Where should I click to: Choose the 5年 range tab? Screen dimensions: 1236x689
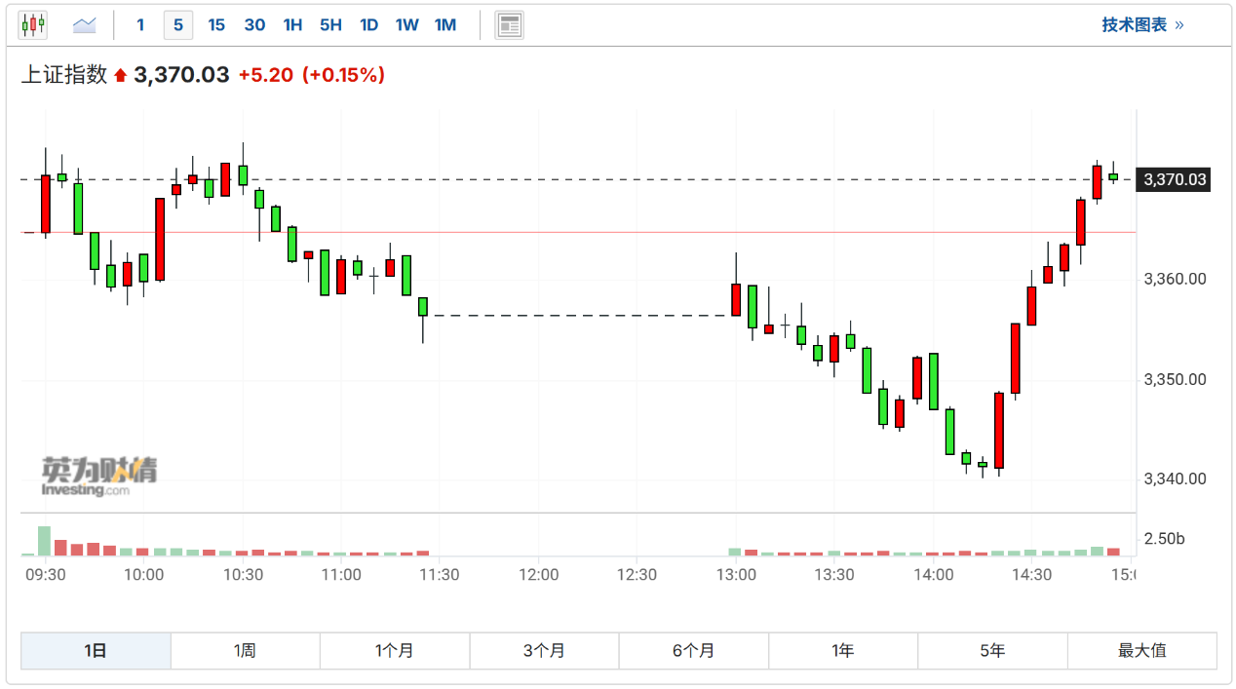[992, 651]
